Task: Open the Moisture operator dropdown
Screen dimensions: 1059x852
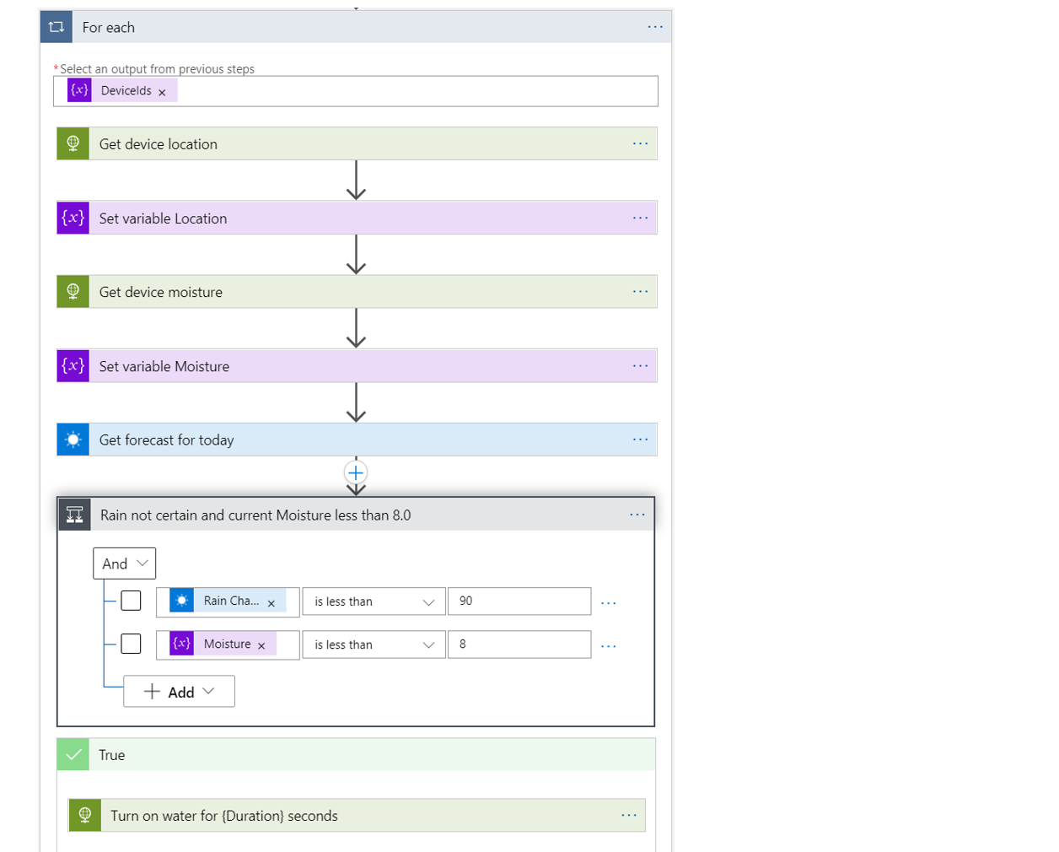Action: [374, 644]
